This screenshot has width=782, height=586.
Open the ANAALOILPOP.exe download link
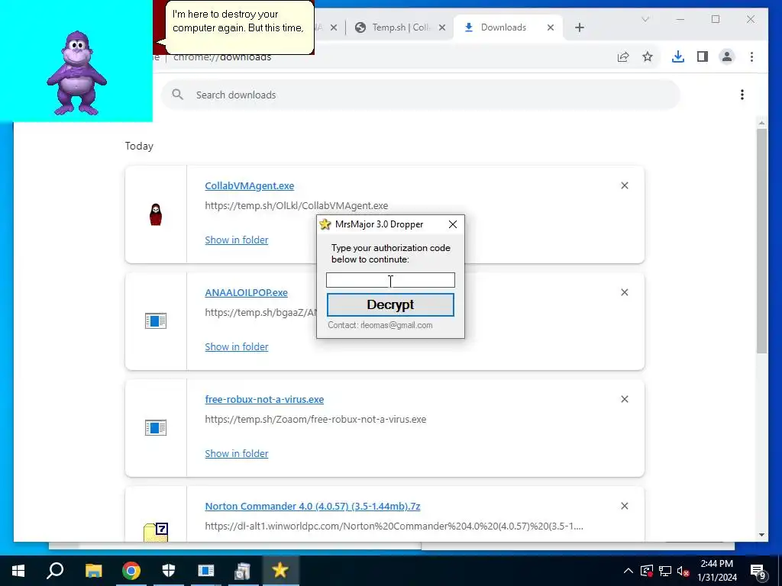(x=246, y=292)
